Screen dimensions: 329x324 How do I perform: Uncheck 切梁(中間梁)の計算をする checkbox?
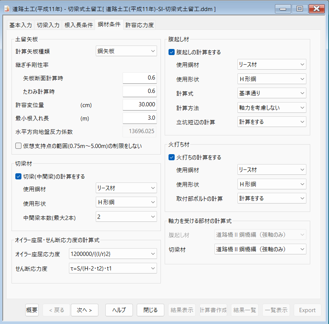(18, 176)
